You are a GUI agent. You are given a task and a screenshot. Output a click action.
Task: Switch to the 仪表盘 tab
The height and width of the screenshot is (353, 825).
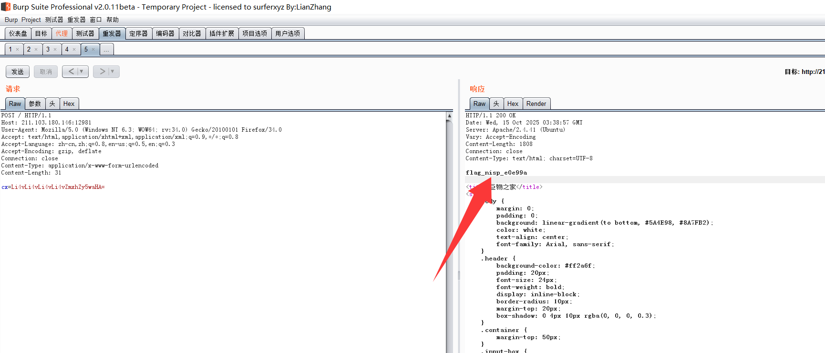pyautogui.click(x=18, y=33)
